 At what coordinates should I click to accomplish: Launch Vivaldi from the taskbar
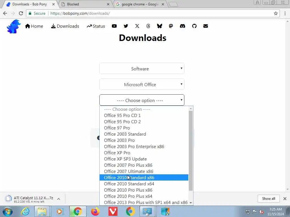(x=113, y=211)
